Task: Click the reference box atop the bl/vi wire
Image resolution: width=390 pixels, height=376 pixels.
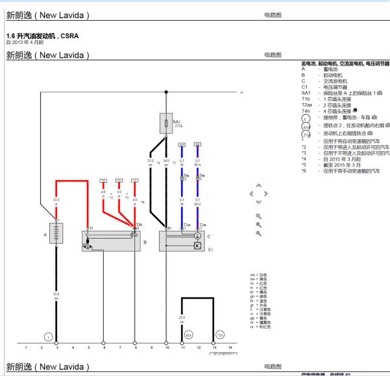Action: (197, 145)
